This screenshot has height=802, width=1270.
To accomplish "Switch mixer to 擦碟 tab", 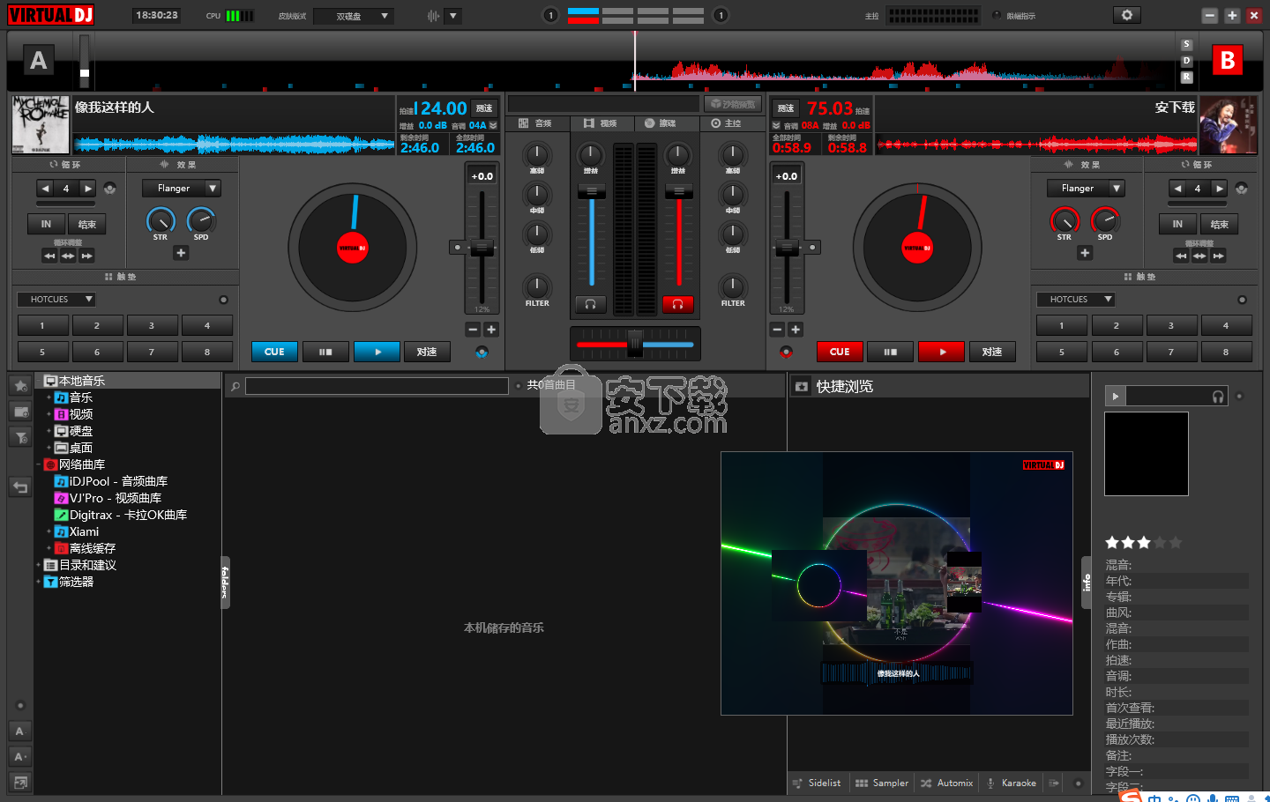I will click(x=668, y=123).
